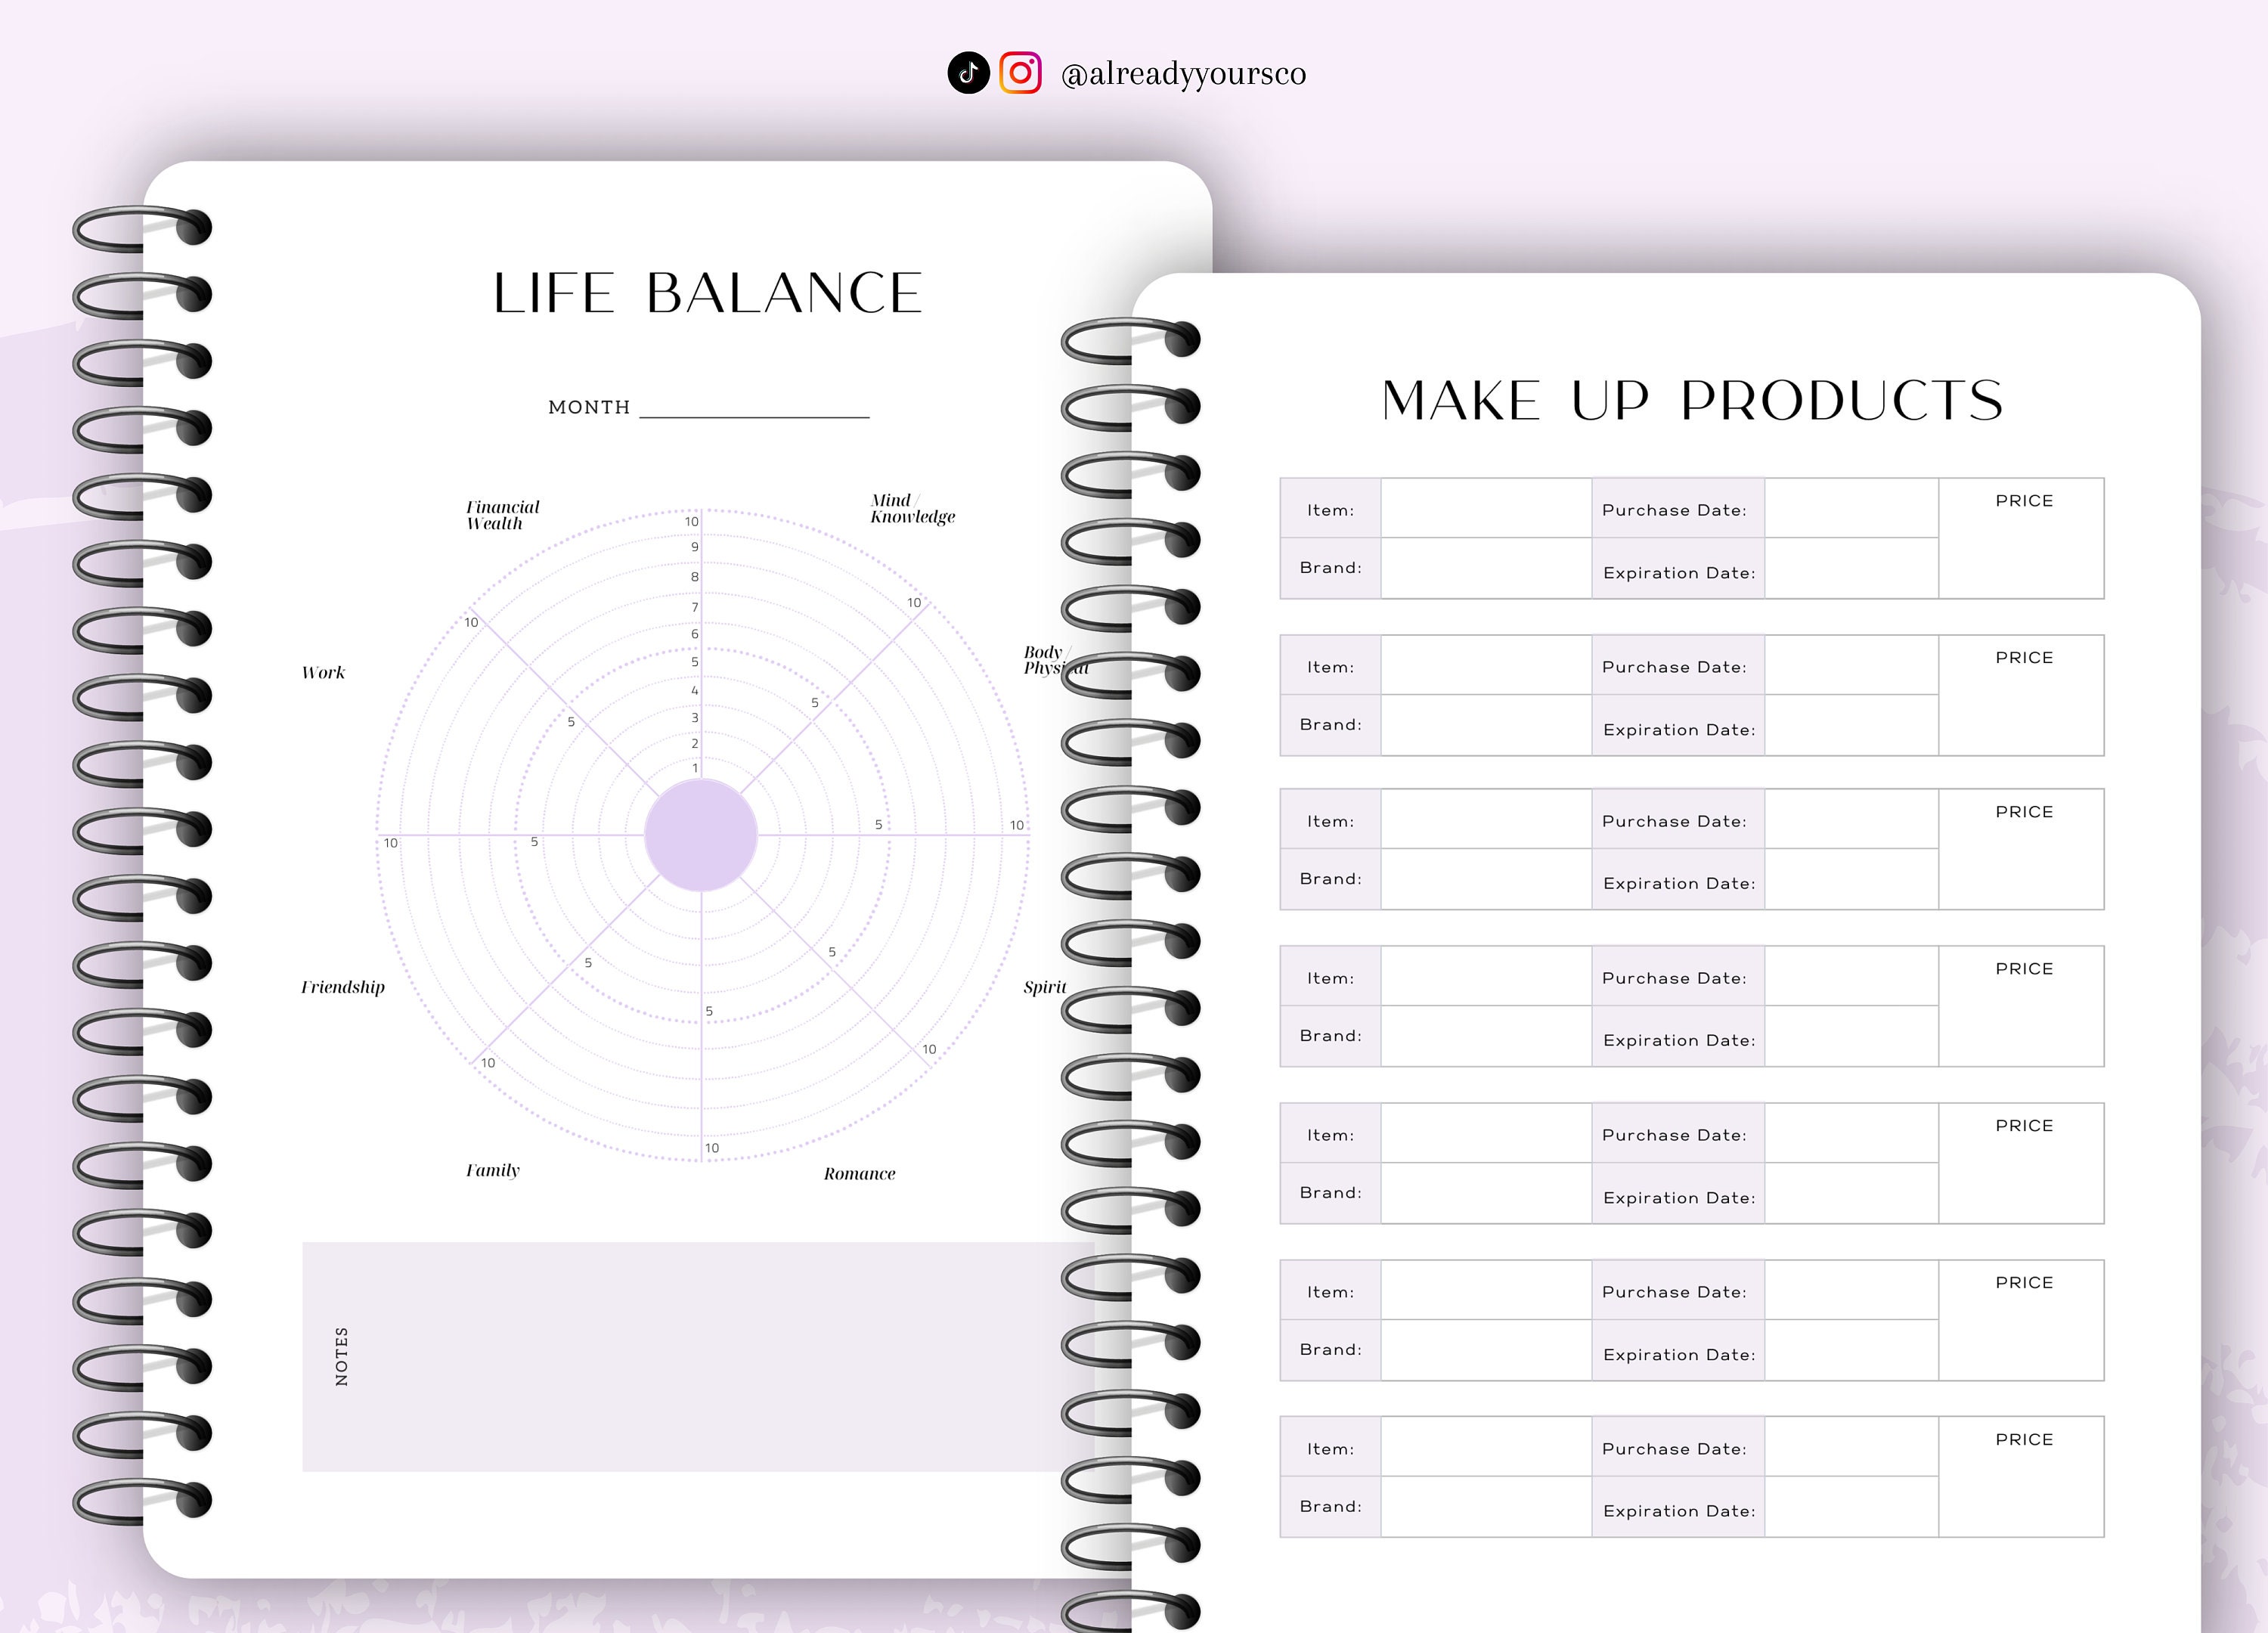Click the Instagram logo icon
This screenshot has height=1633, width=2268.
(1020, 73)
